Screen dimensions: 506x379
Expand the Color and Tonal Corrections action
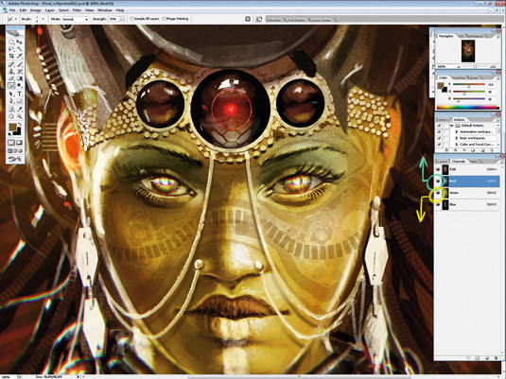tap(457, 145)
